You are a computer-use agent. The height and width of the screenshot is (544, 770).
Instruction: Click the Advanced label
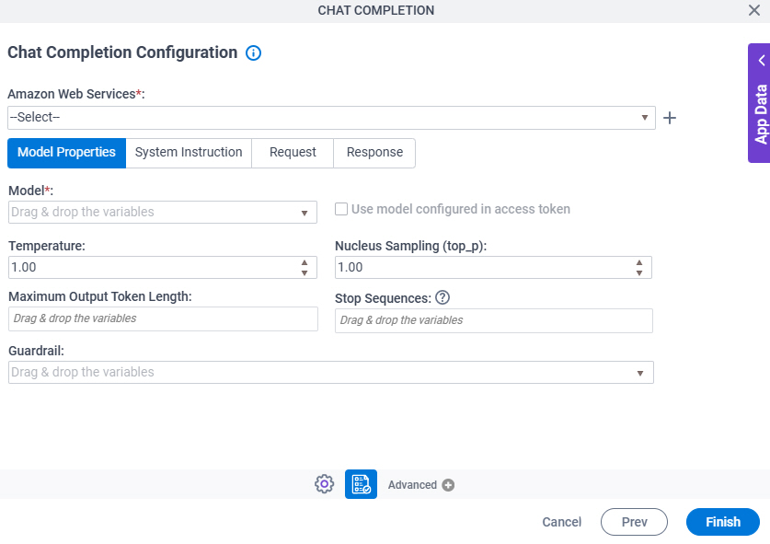pos(412,485)
